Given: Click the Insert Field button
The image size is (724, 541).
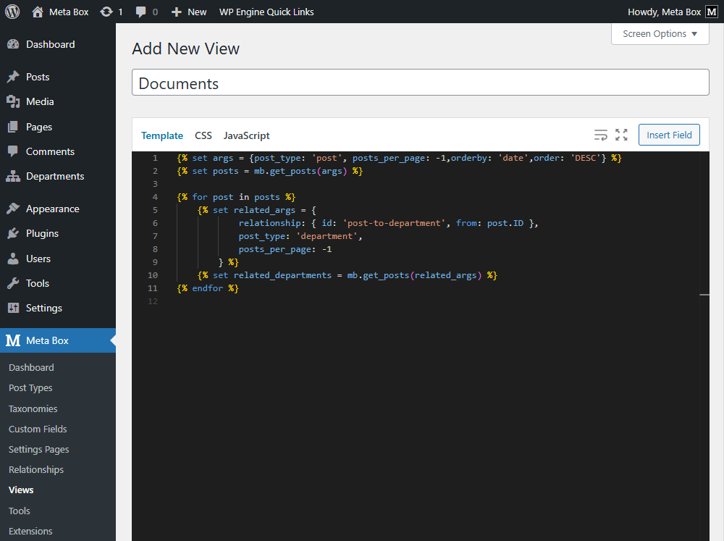Looking at the screenshot, I should 669,135.
